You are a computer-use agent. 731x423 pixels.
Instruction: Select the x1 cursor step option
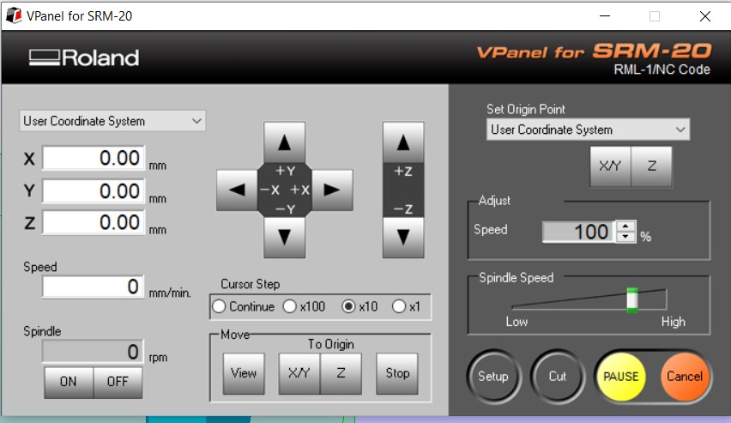(x=406, y=306)
